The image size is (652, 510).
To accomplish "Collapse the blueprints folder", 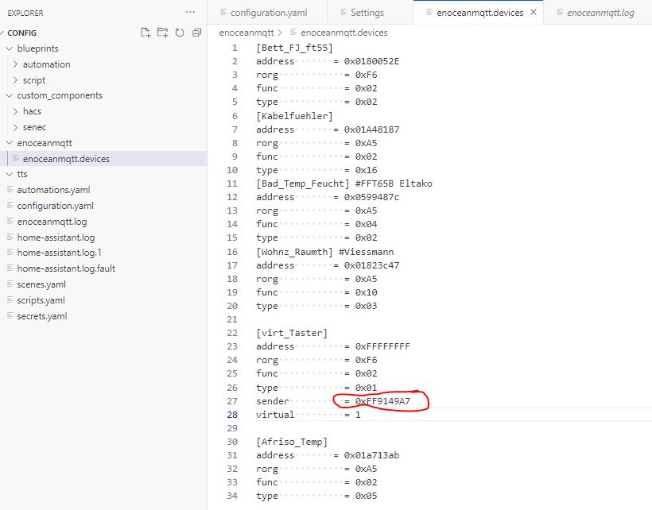I will [x=37, y=48].
